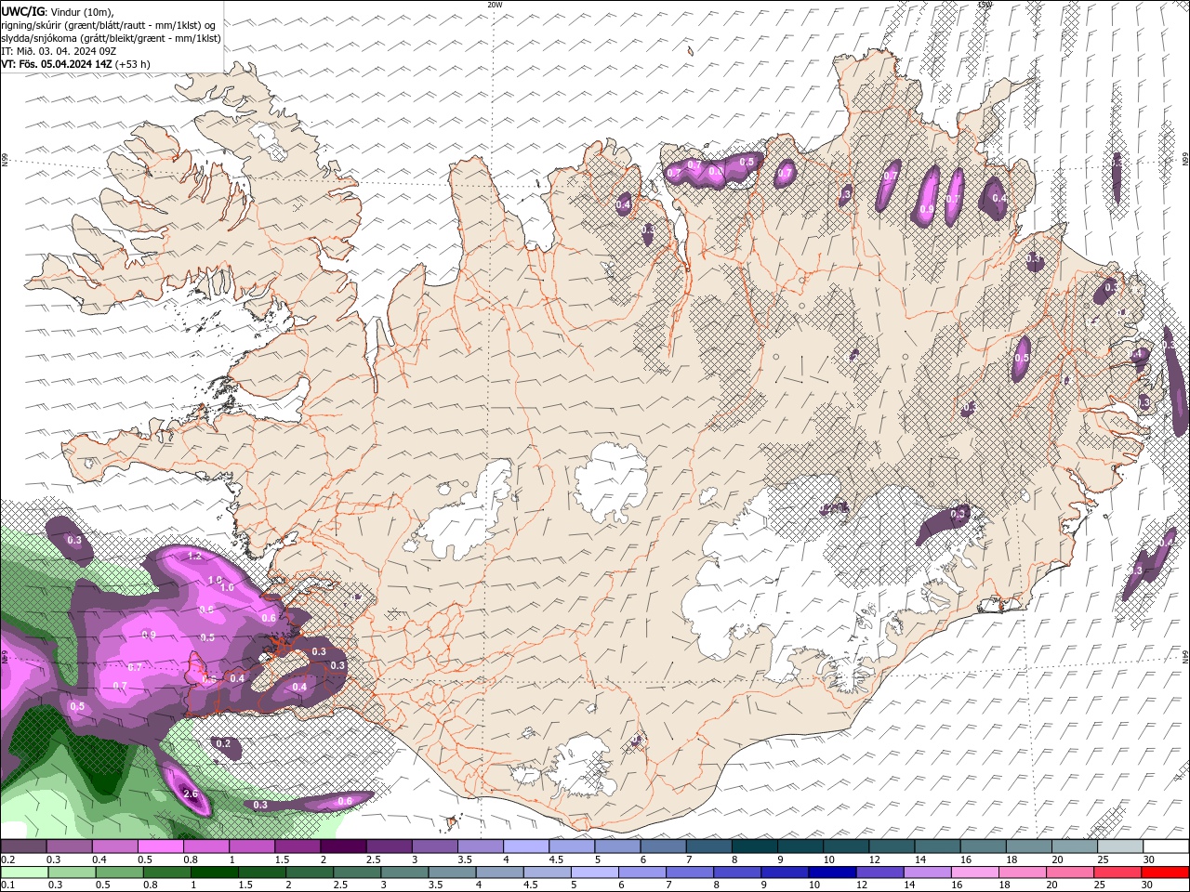
Task: Select the rain legend swatch between 0.5 and 0.8
Action: click(120, 872)
